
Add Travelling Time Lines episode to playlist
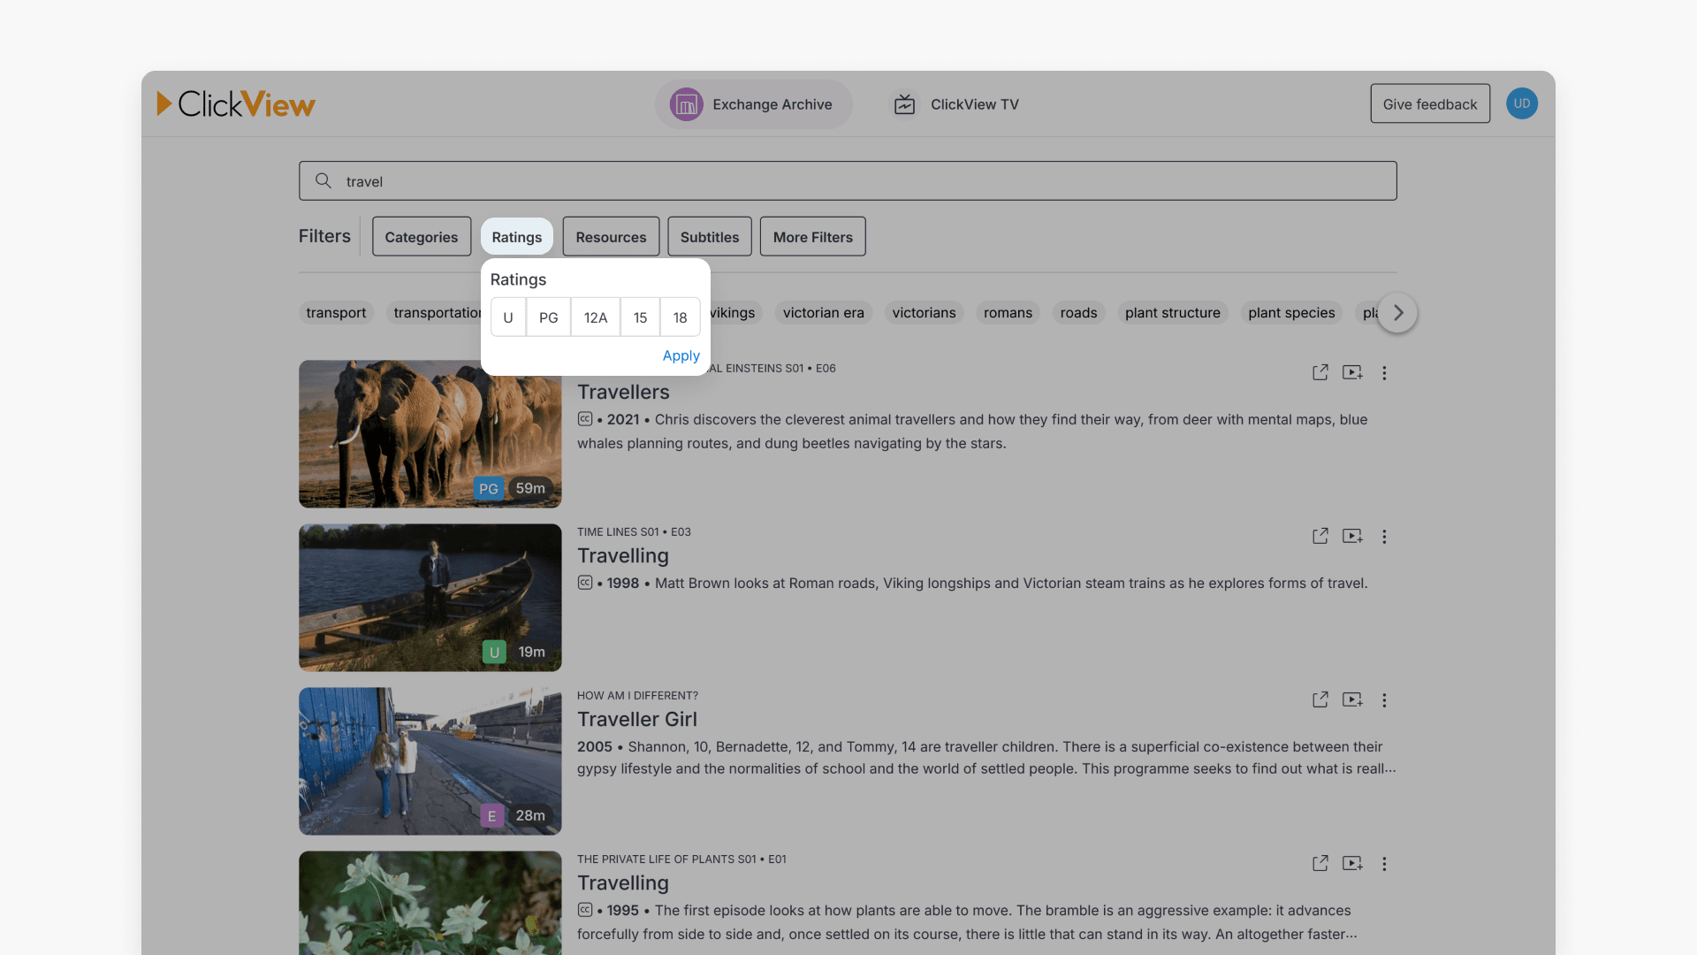pyautogui.click(x=1352, y=536)
